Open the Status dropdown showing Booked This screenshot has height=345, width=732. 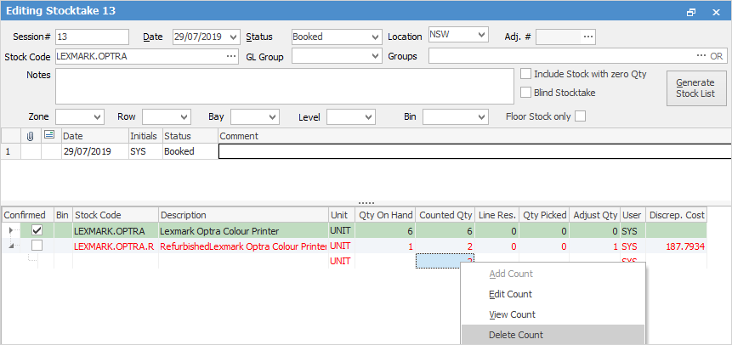coord(375,37)
